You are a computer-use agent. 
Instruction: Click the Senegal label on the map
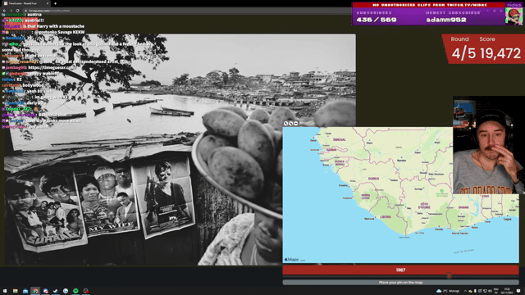(339, 139)
